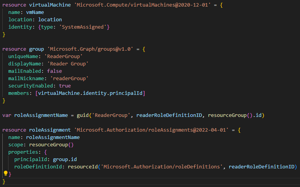Click the 'properties' key in roleAssignment
Image resolution: width=300 pixels, height=187 pixels.
[23, 152]
